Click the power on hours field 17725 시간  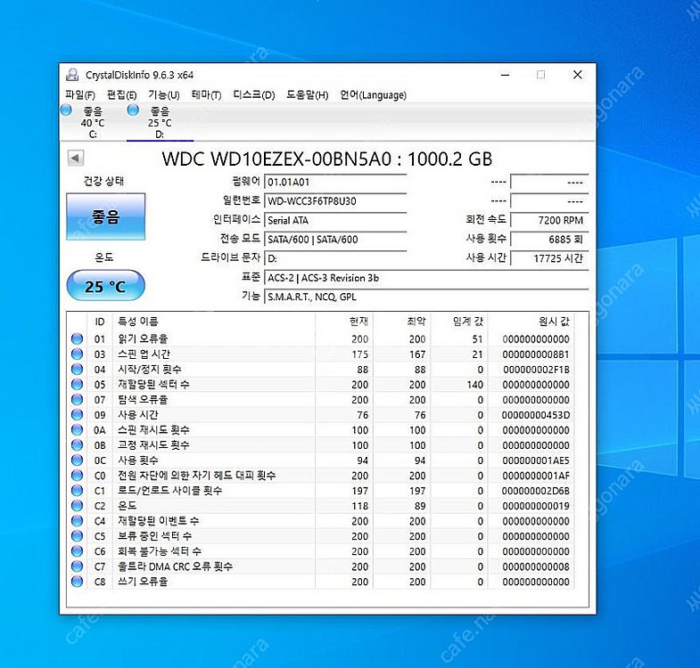coord(549,258)
